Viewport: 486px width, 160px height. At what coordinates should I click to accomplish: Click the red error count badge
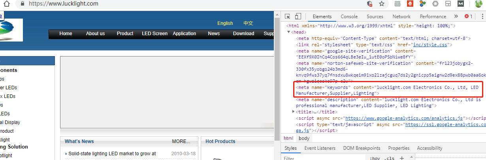pyautogui.click(x=469, y=17)
